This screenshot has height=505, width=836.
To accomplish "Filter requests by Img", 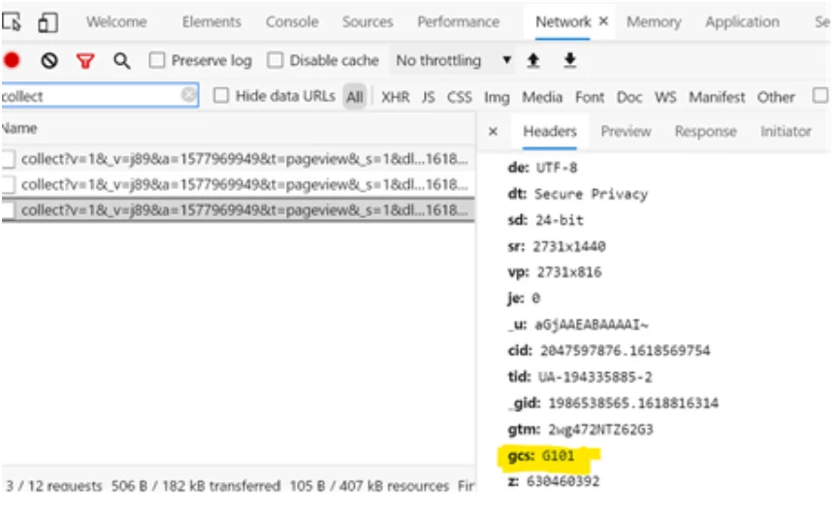I will click(497, 97).
